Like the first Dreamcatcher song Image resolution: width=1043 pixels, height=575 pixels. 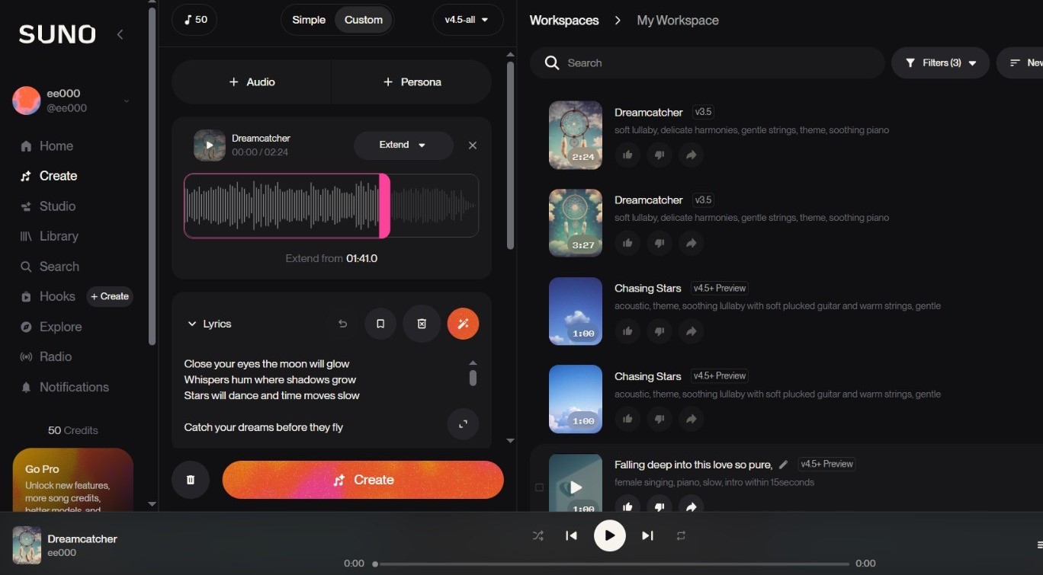click(627, 155)
